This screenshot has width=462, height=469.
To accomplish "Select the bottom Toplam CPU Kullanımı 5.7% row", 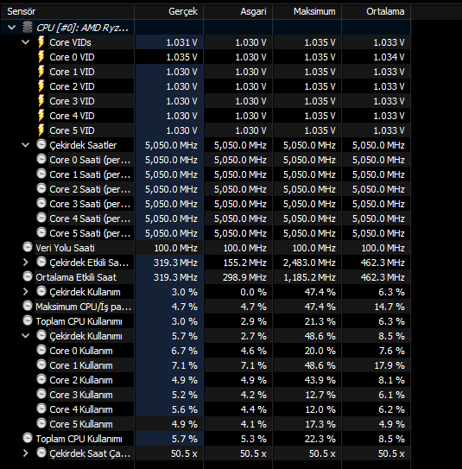I will [206, 439].
